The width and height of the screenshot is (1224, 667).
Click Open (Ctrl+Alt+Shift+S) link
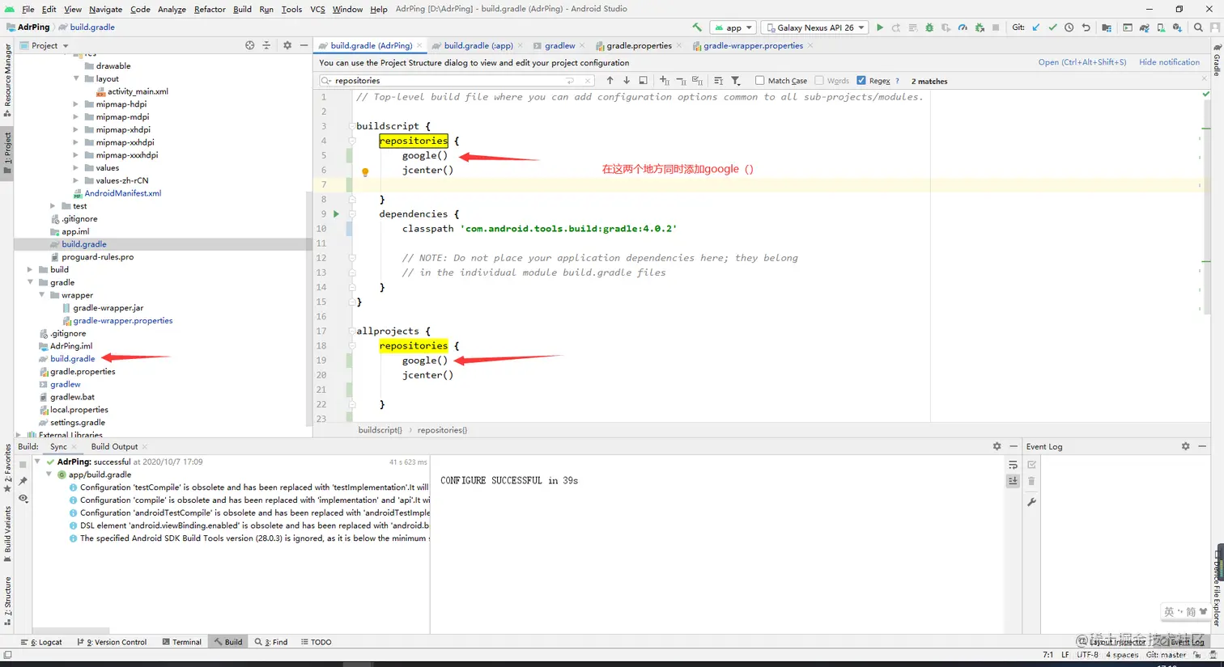point(1082,62)
